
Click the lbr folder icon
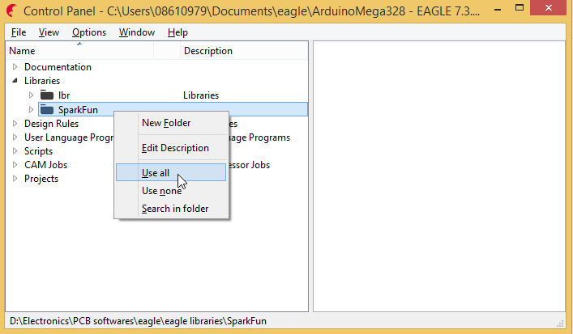coord(47,95)
